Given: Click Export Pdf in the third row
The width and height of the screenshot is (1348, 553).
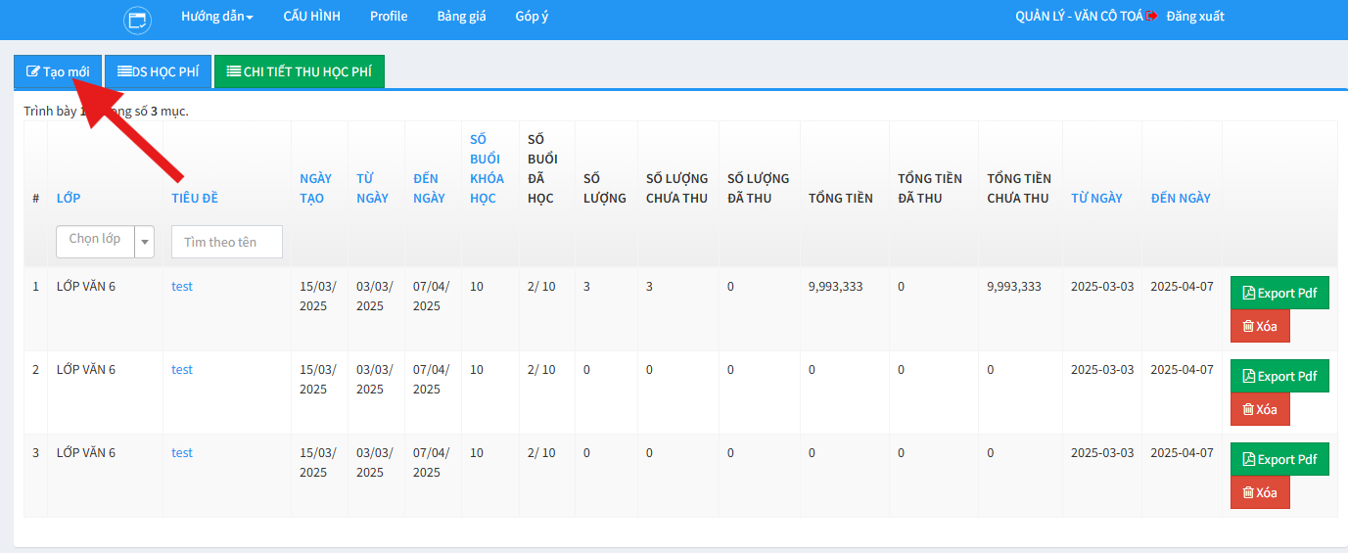Looking at the screenshot, I should coord(1278,459).
